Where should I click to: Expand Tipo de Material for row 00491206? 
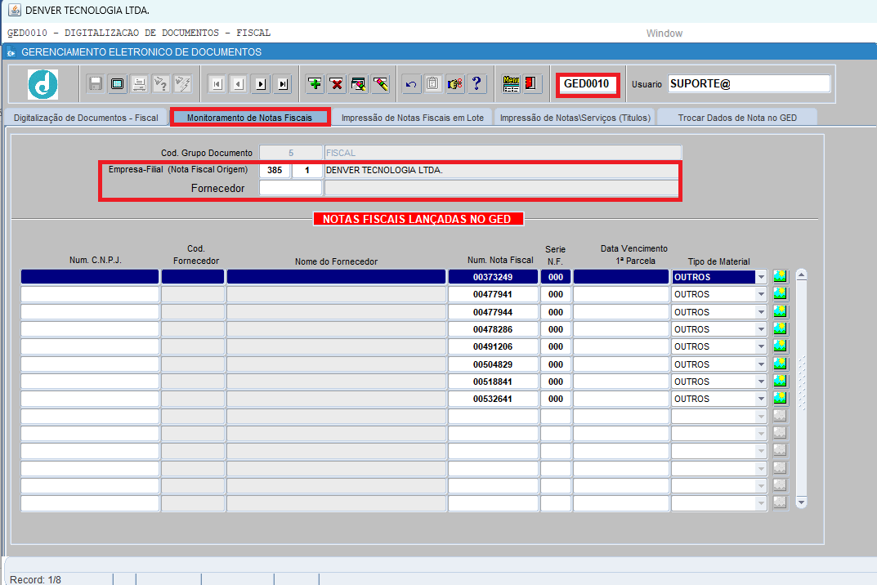point(761,346)
